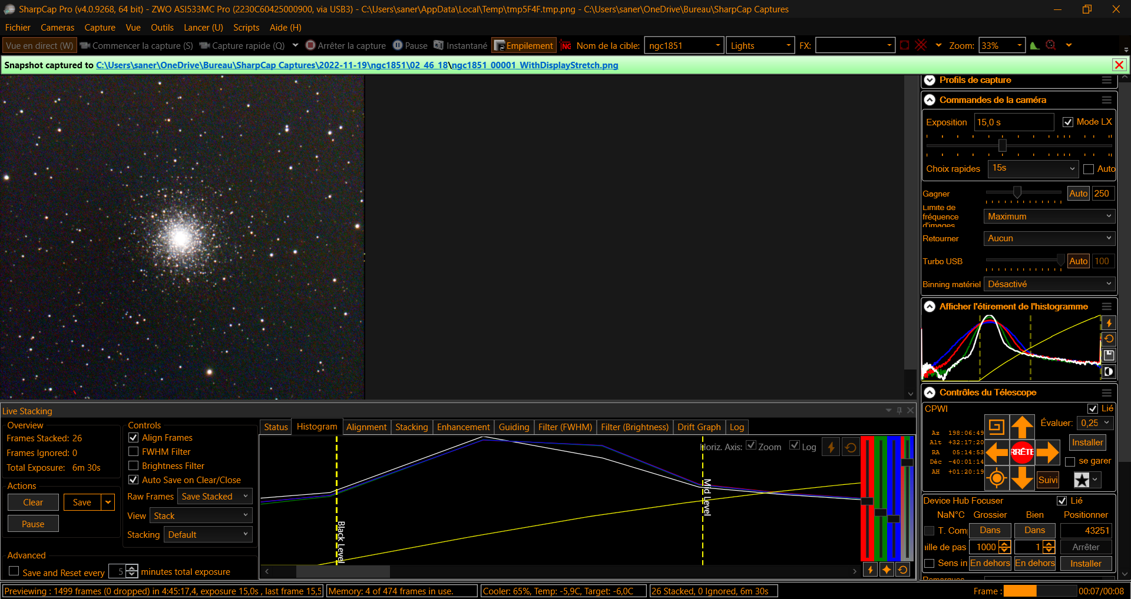
Task: Open the Lights frame type dropdown
Action: tap(760, 45)
